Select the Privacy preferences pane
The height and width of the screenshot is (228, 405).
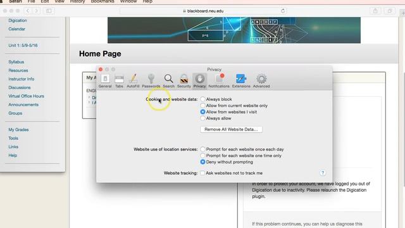[x=200, y=81]
